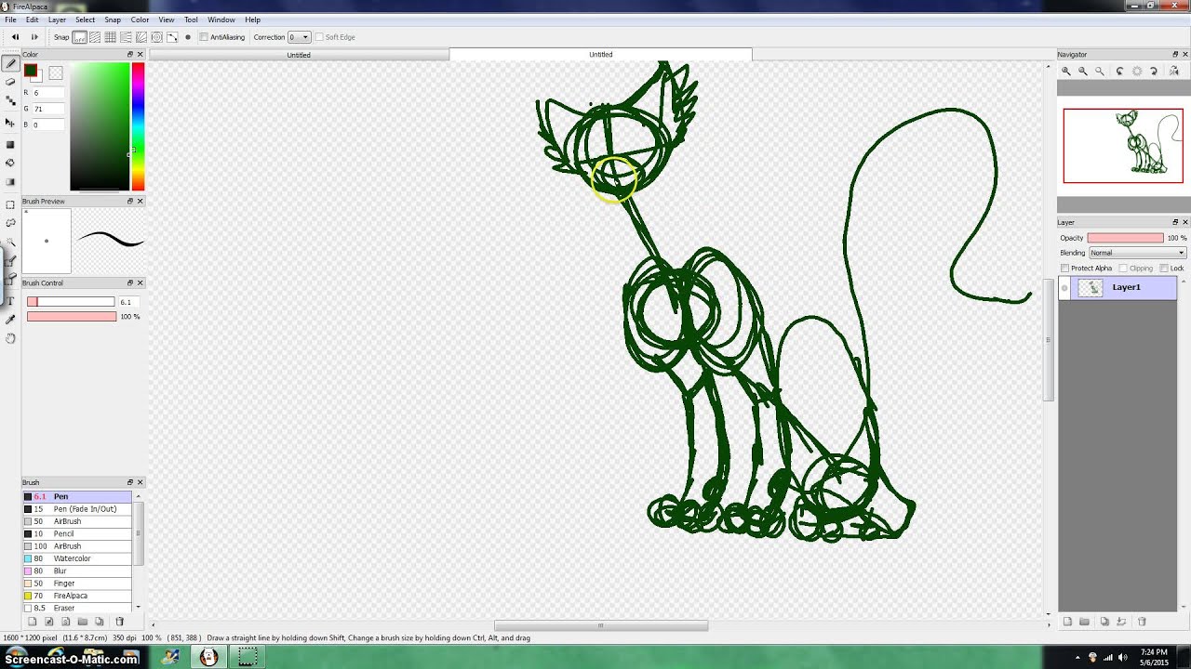The width and height of the screenshot is (1191, 669).
Task: Rotate canvas right in Navigator
Action: (1154, 71)
